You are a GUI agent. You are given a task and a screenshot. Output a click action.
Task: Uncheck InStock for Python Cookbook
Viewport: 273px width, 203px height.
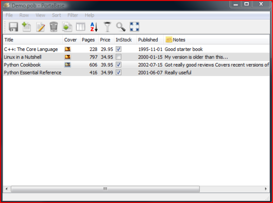click(119, 64)
